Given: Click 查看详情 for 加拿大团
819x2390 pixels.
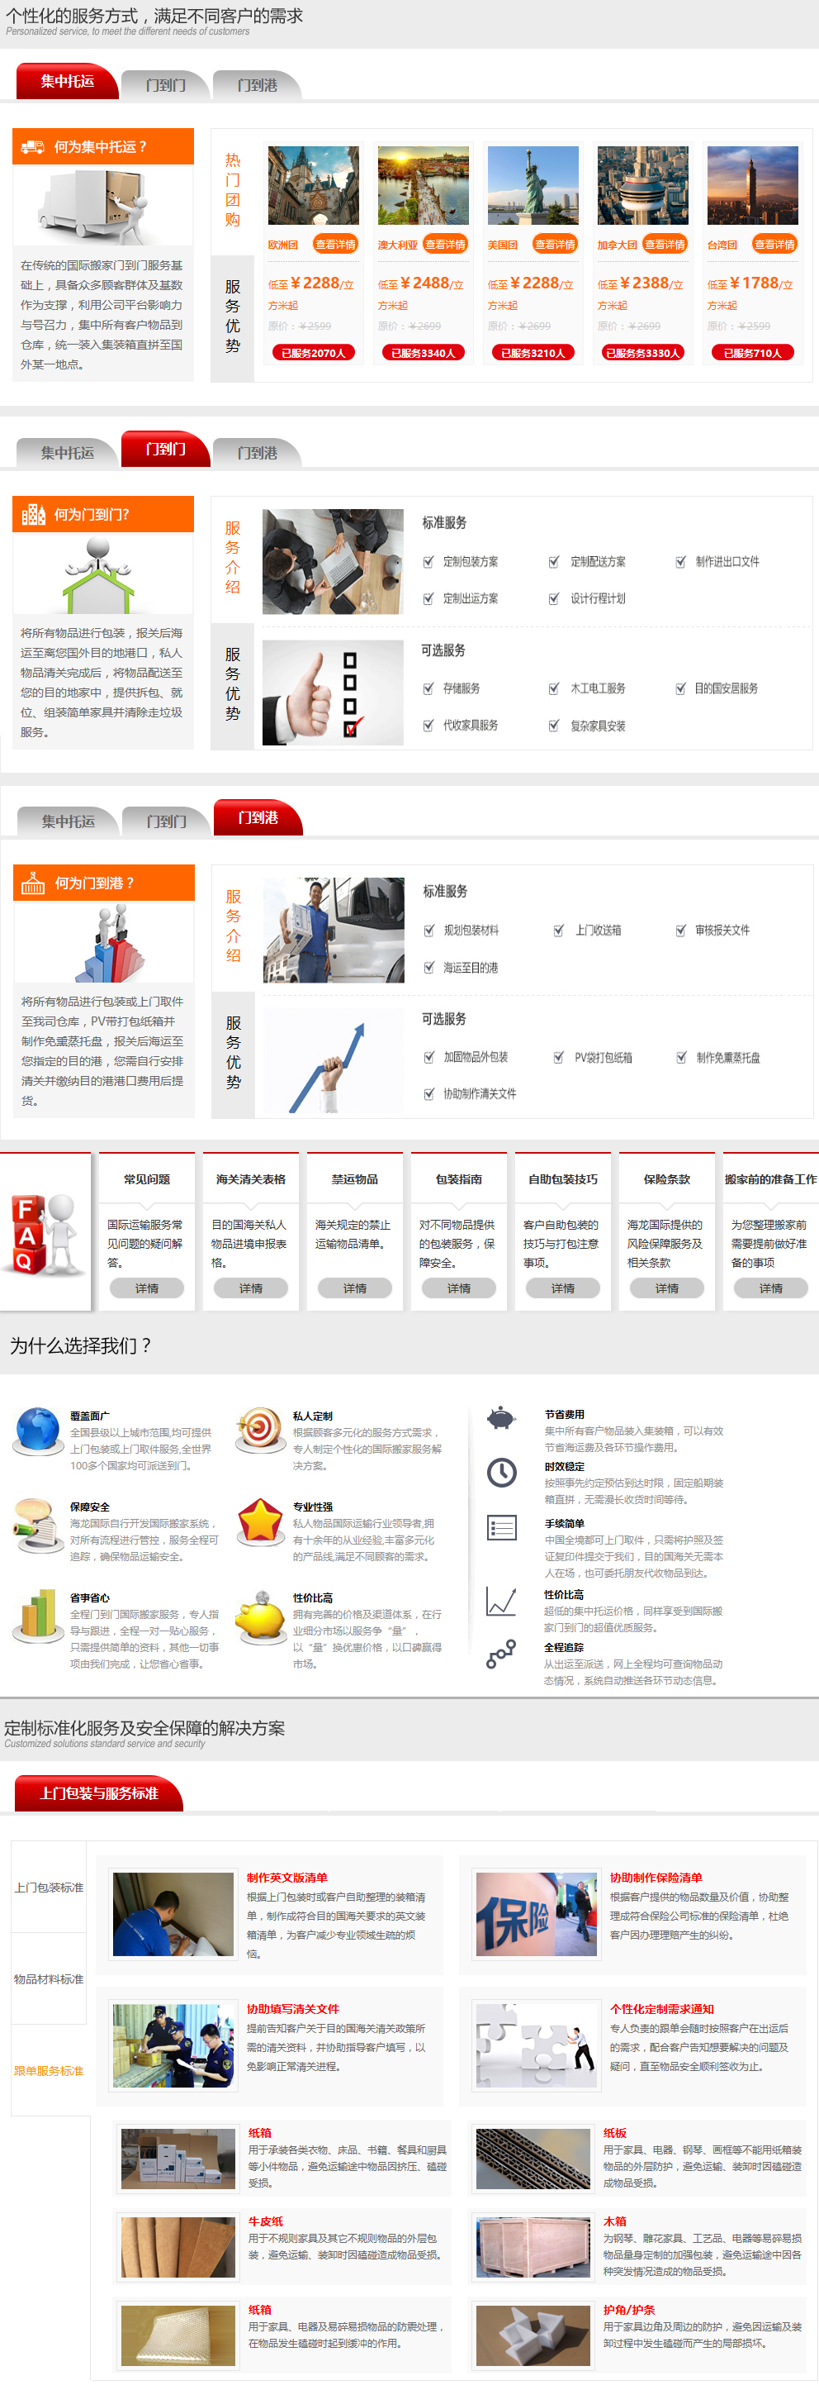Looking at the screenshot, I should (665, 244).
